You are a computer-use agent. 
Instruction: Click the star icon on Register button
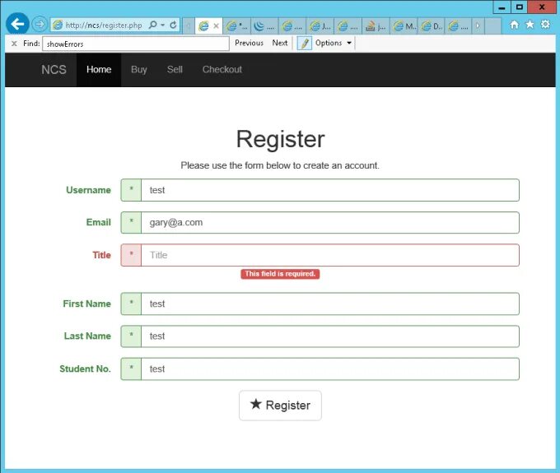[x=256, y=404]
